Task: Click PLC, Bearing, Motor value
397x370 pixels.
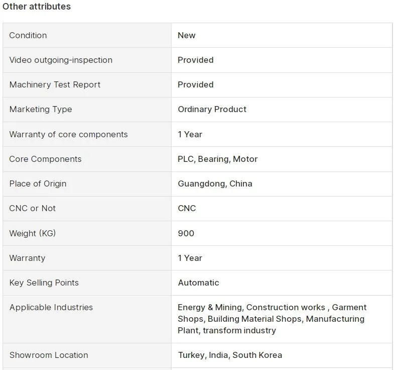Action: tap(218, 159)
